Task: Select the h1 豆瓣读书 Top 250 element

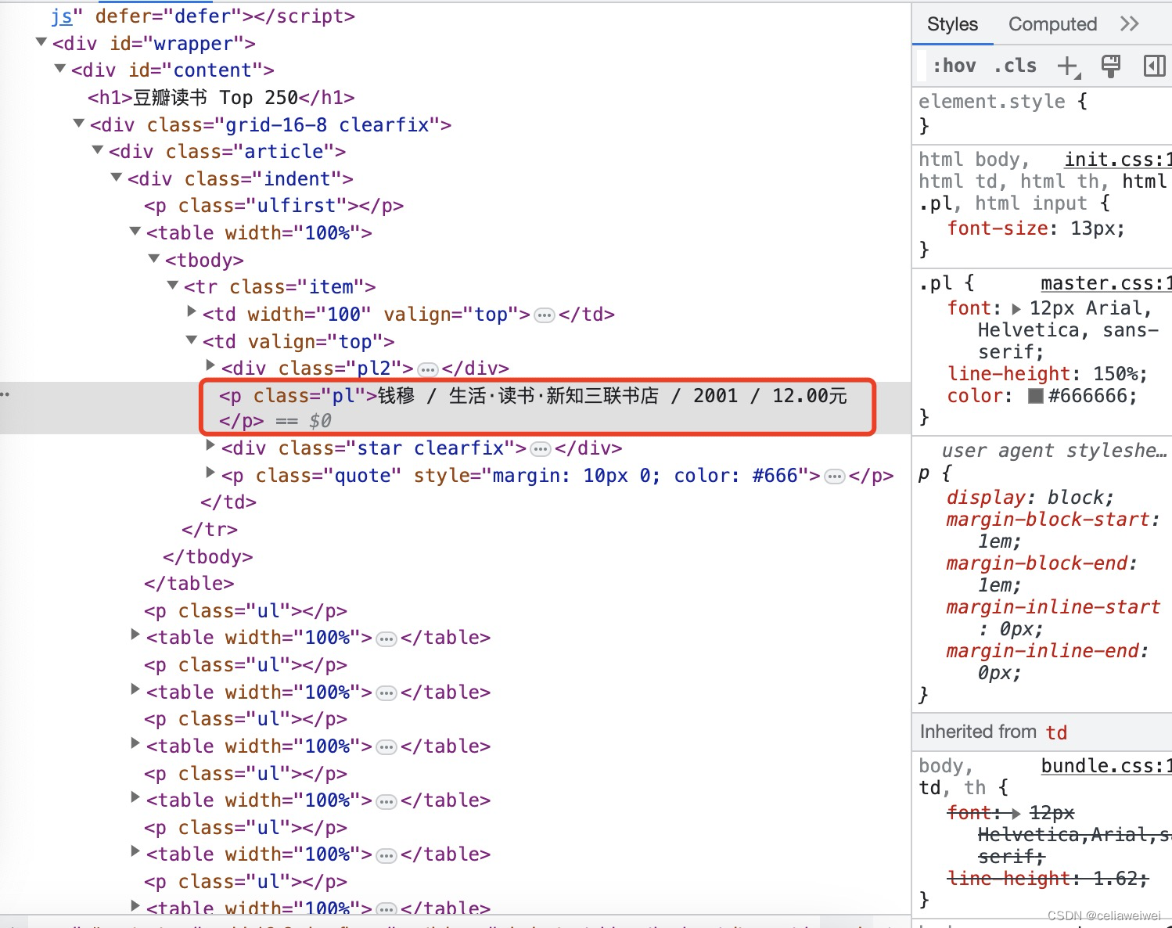Action: pyautogui.click(x=221, y=98)
